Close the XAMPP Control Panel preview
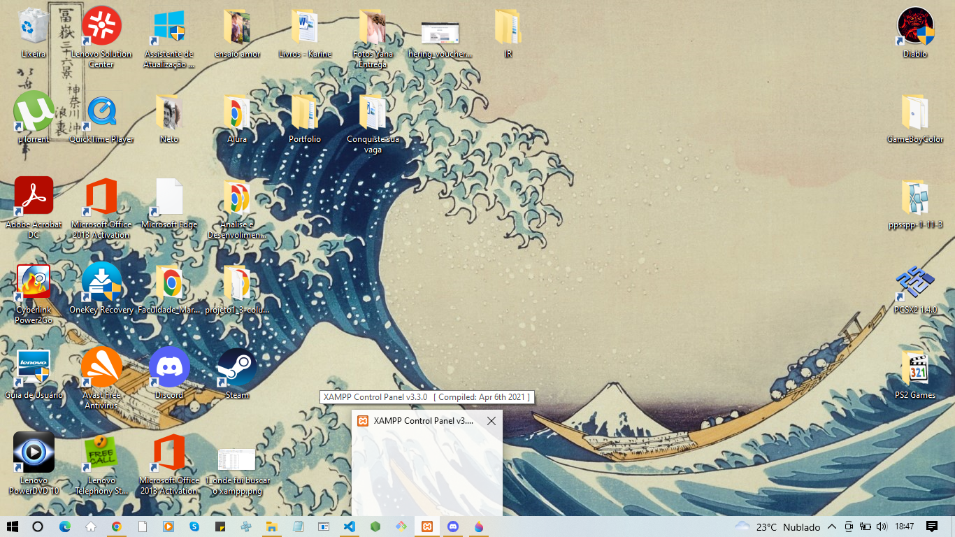This screenshot has height=537, width=955. [491, 421]
